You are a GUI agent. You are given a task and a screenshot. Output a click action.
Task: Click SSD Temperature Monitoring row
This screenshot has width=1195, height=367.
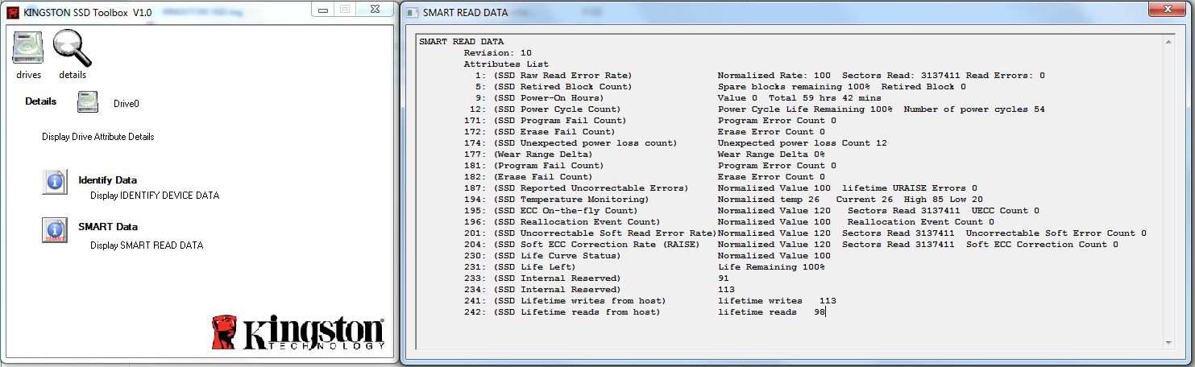tap(723, 199)
